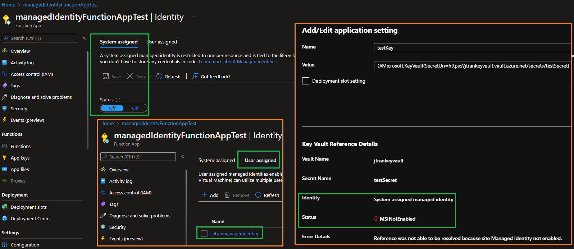Click the Deployment slots icon

tap(5, 207)
